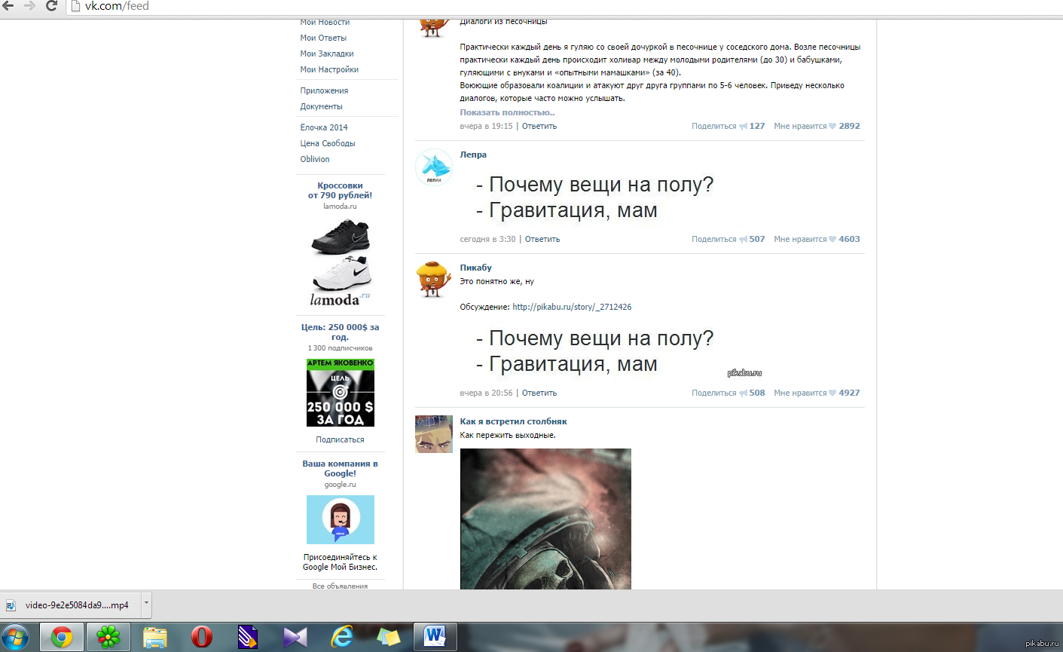Viewport: 1063px width, 652px height.
Task: Open the pikabu.ru story link
Action: pos(571,307)
